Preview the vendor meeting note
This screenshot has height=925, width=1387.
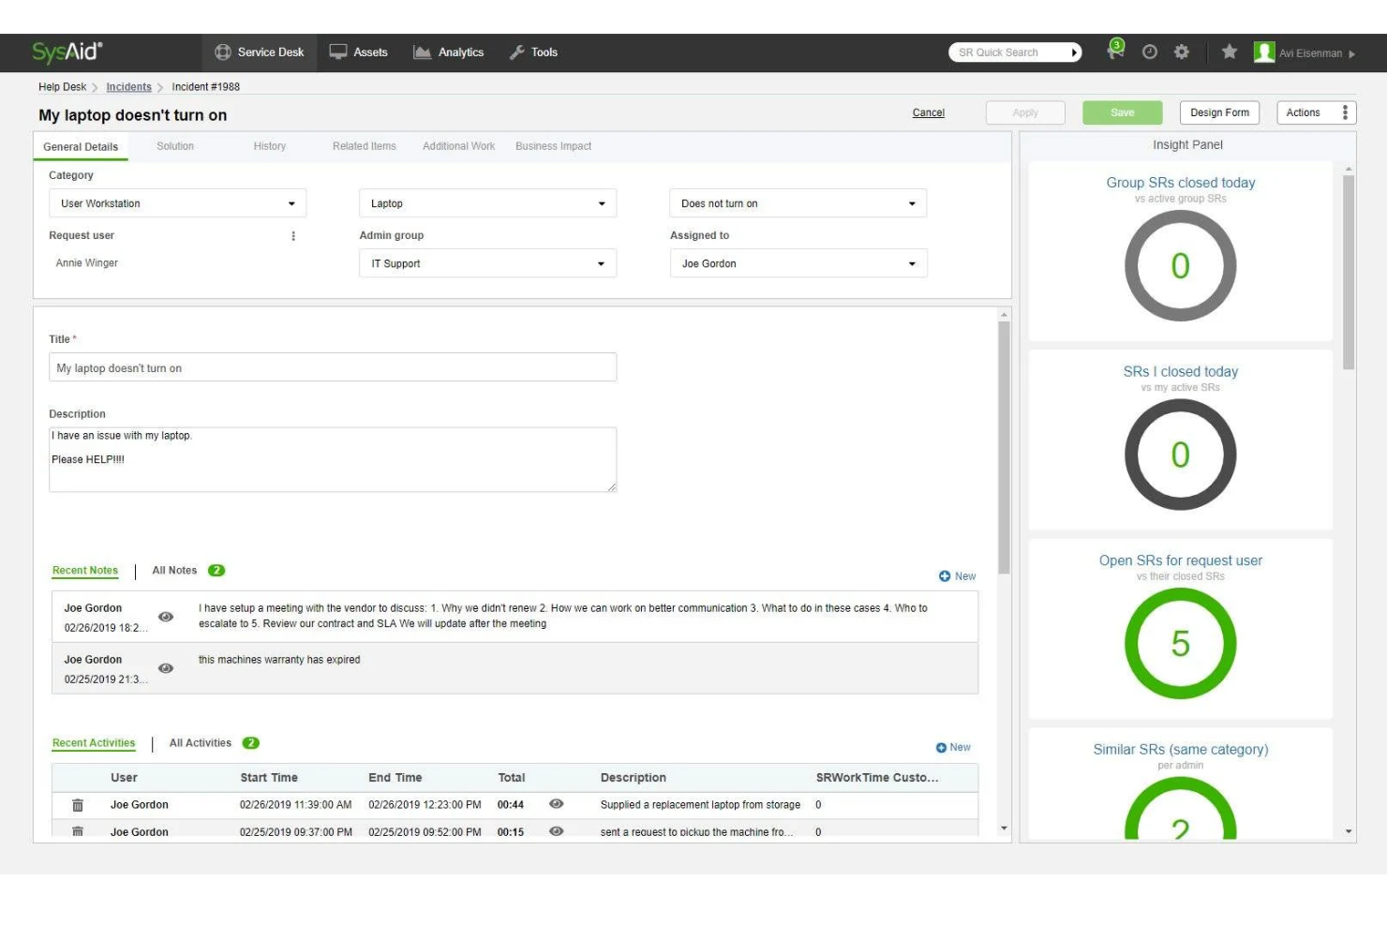pos(166,617)
